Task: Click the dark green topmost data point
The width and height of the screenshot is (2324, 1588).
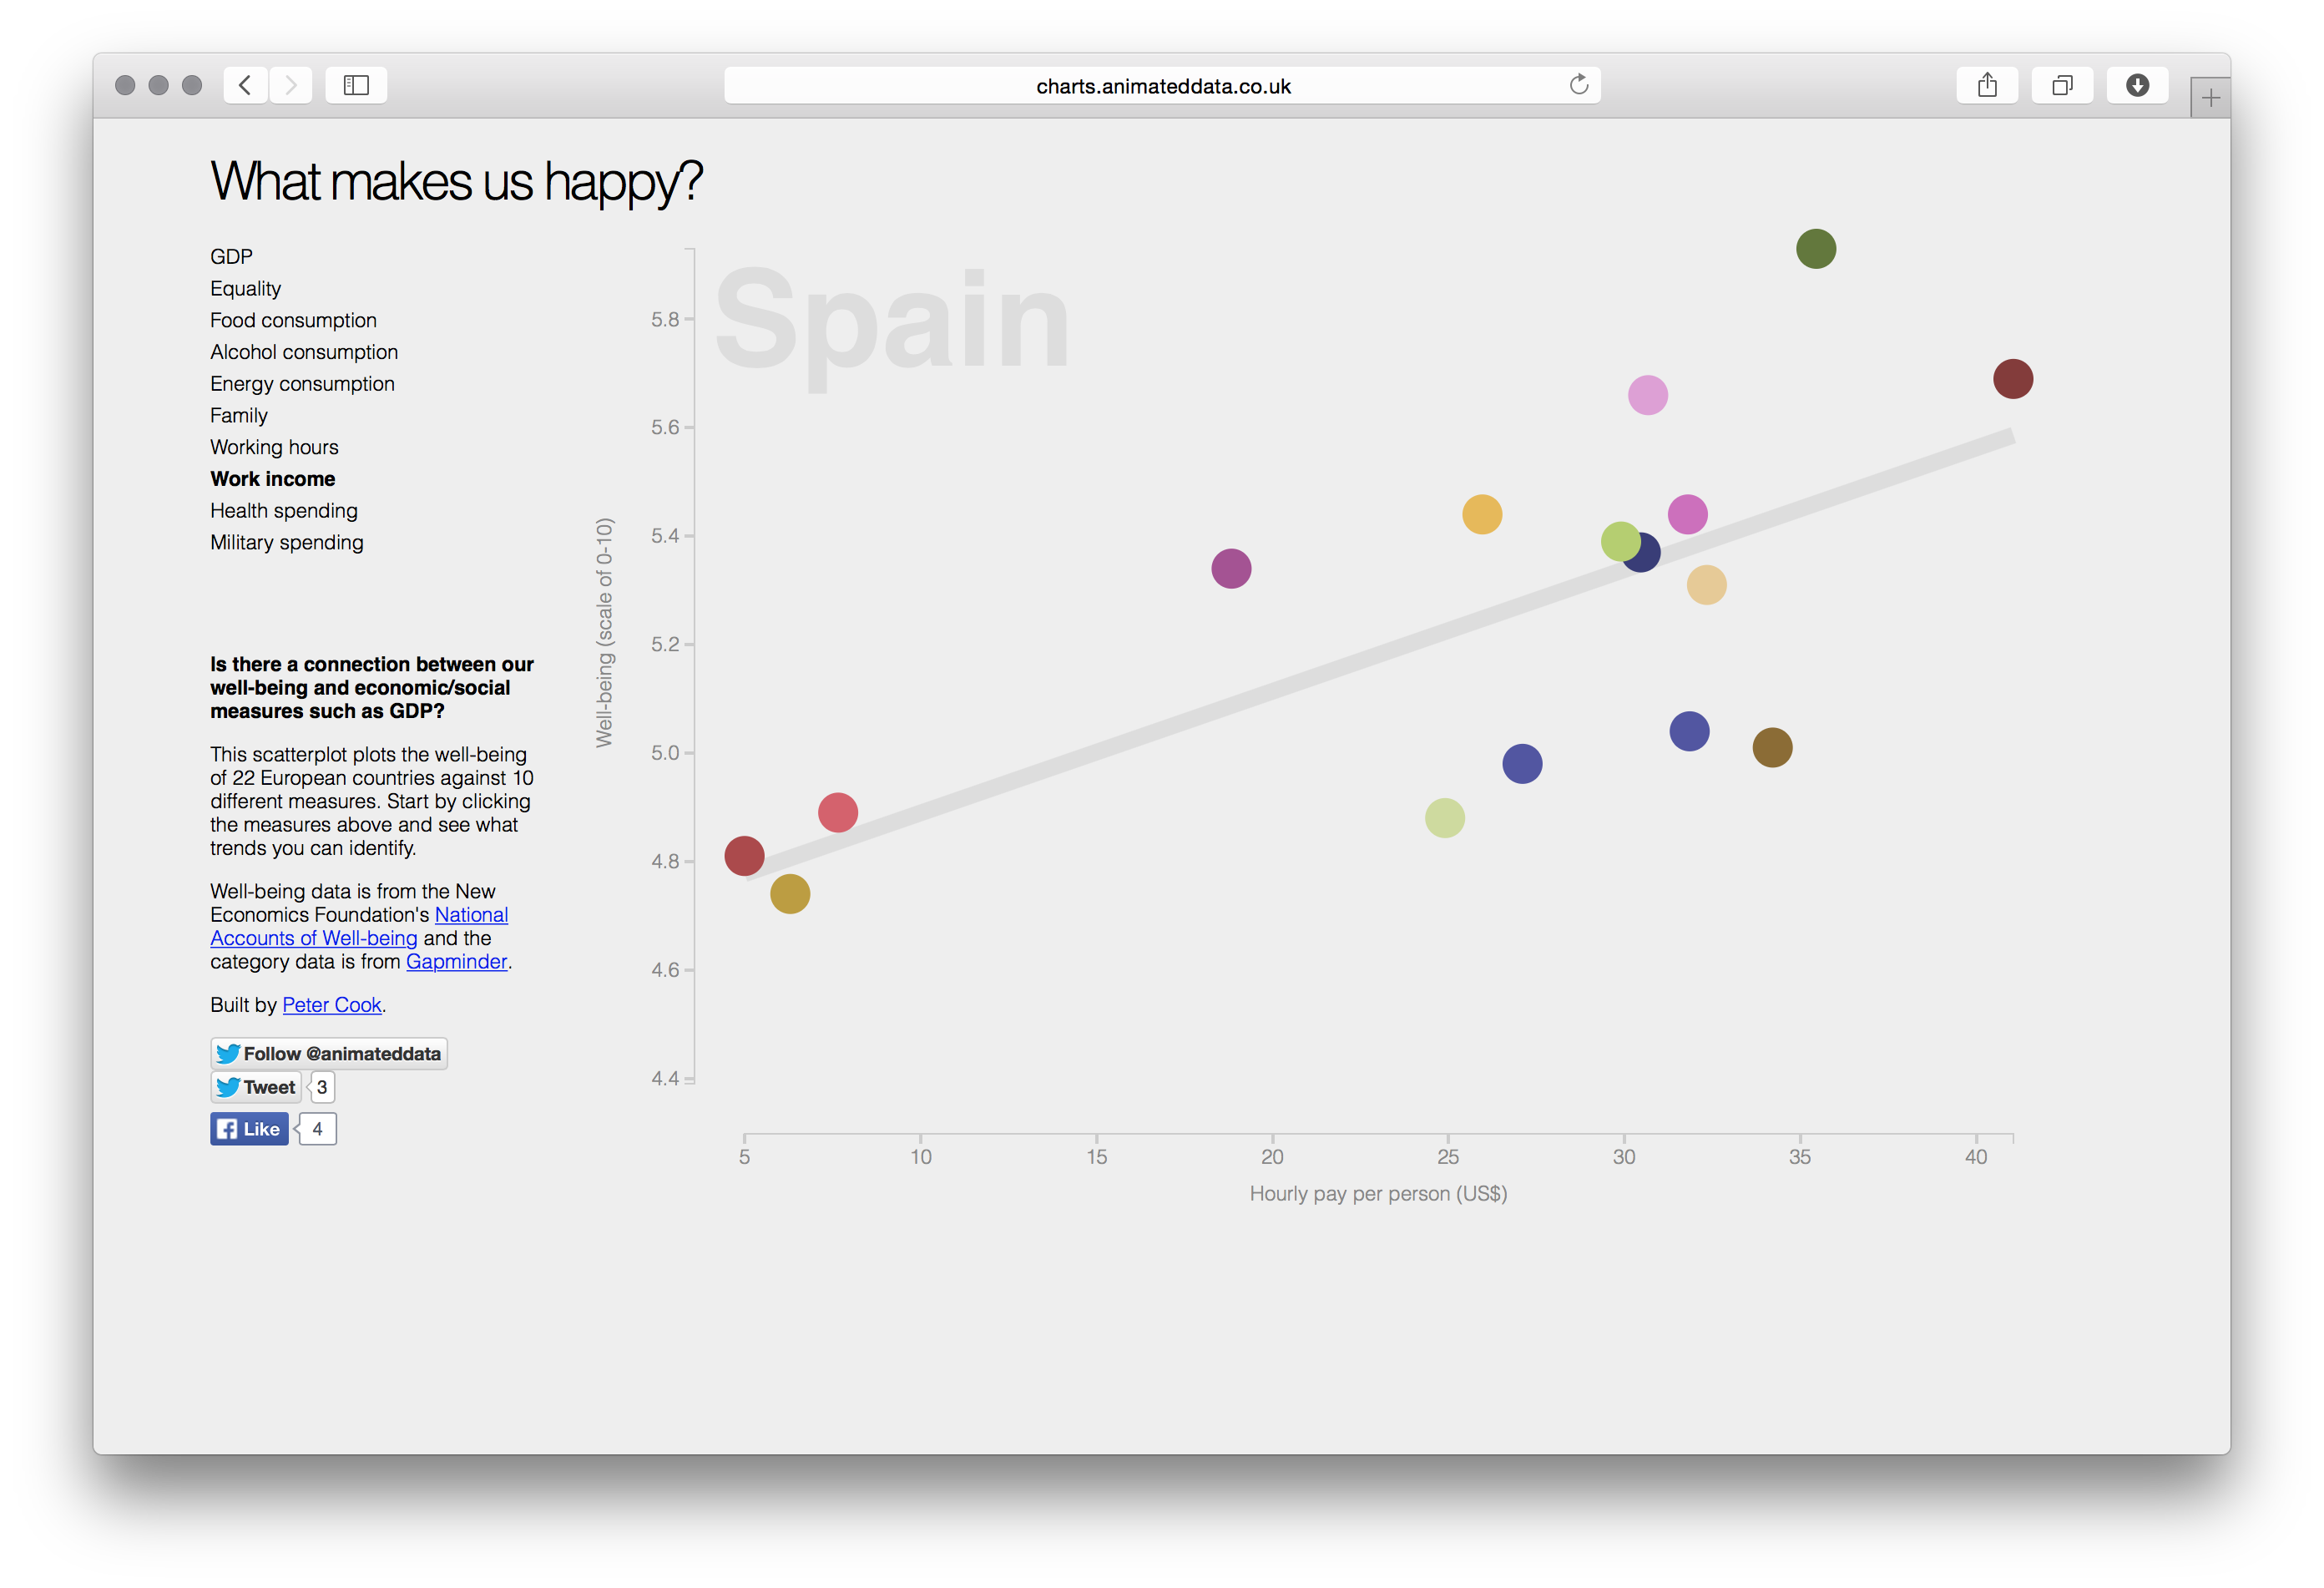Action: click(x=1815, y=249)
